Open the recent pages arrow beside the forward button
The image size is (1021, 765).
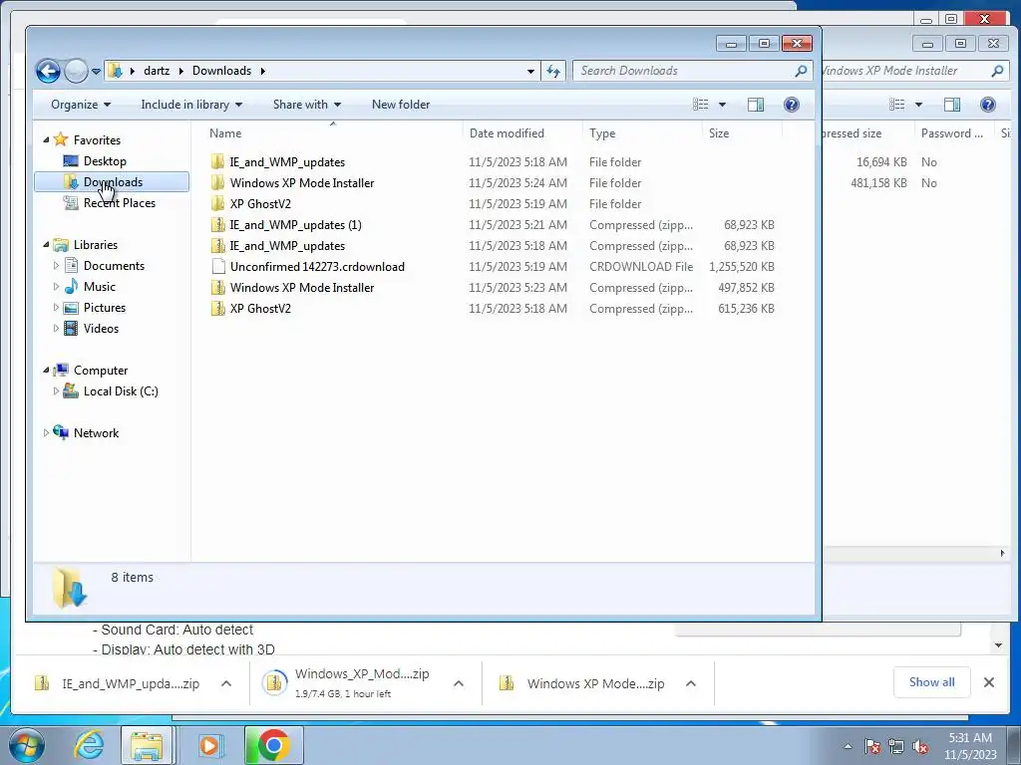96,71
